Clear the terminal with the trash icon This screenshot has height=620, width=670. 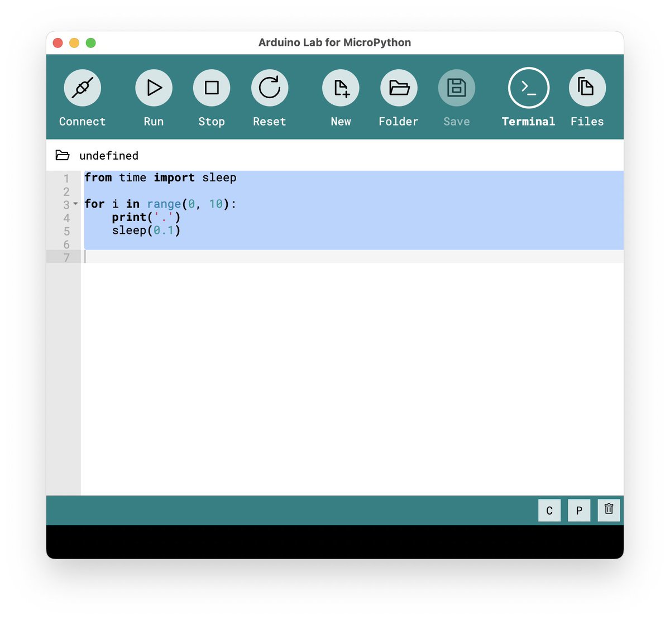[609, 510]
